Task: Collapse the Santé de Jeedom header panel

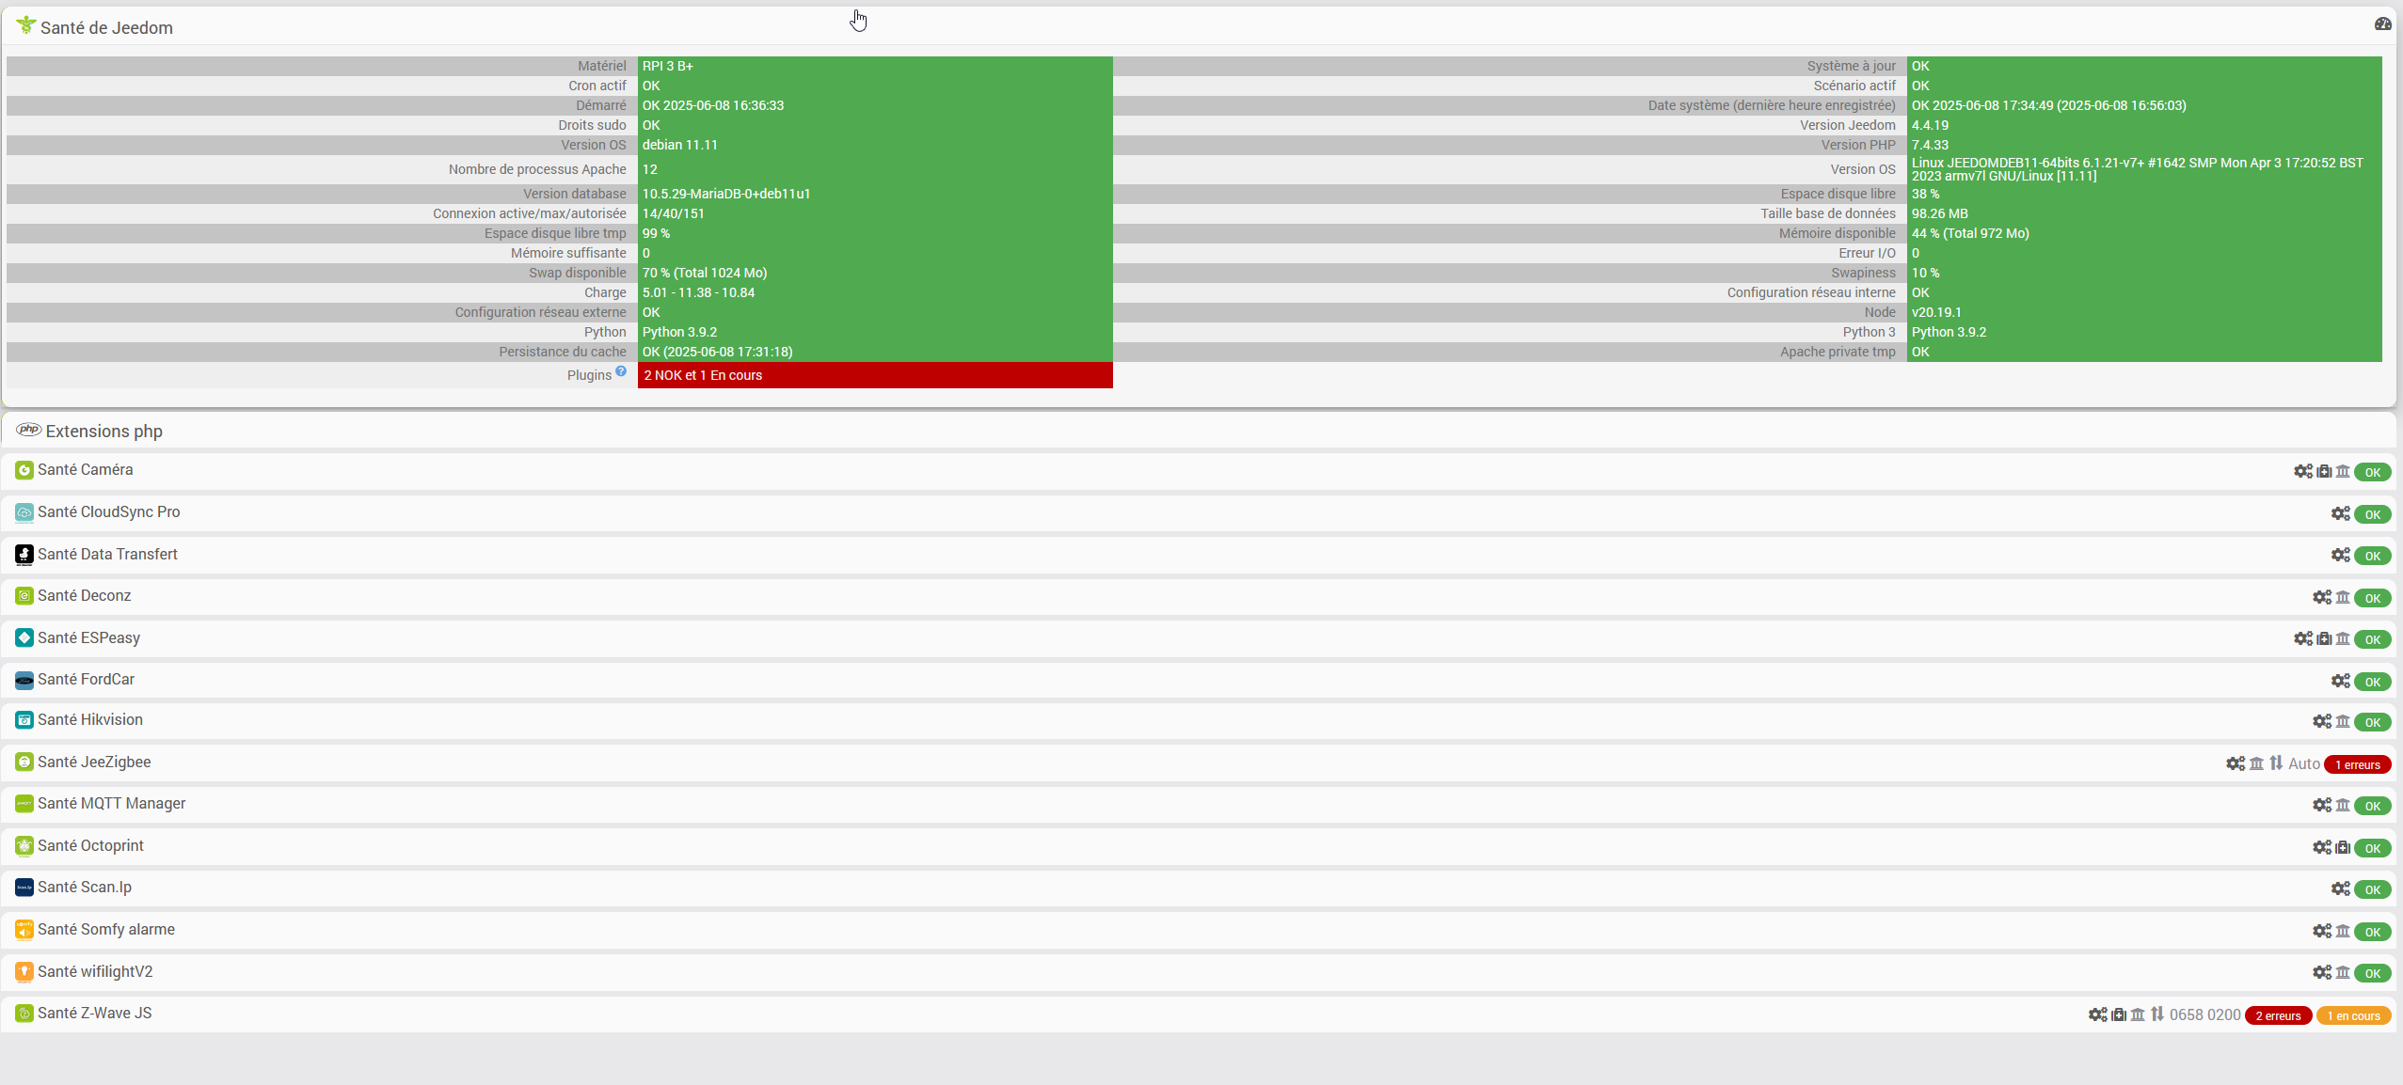Action: 1199,26
